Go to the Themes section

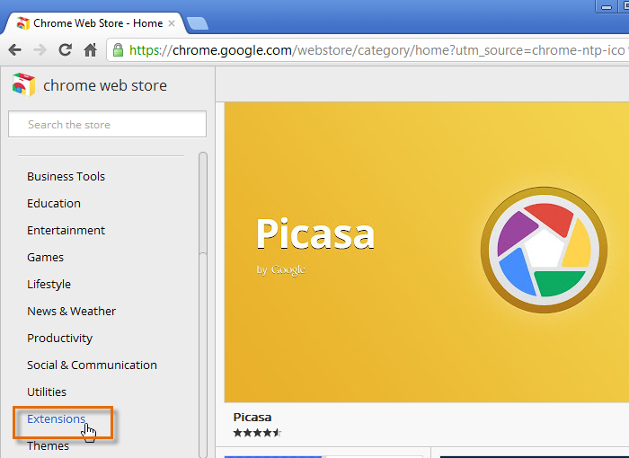click(x=49, y=445)
